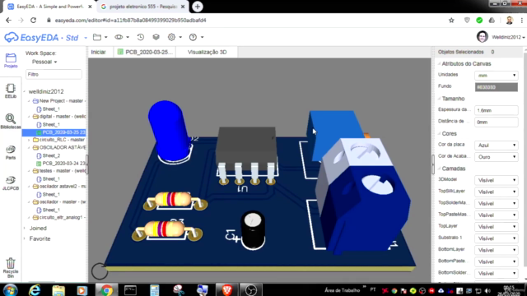This screenshot has width=527, height=296.
Task: Launch Internet Explorer from taskbar
Action: 35,290
